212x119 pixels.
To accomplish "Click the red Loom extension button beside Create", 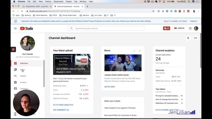I will tap(167, 28).
